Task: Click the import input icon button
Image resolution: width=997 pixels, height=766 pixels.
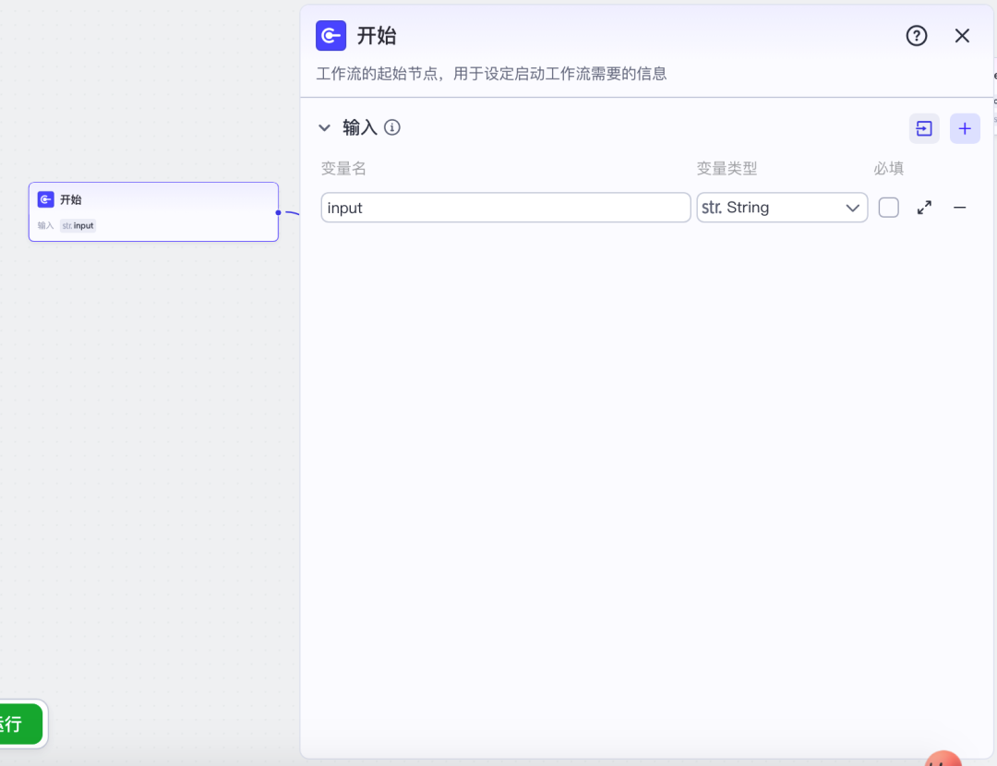Action: click(x=924, y=128)
